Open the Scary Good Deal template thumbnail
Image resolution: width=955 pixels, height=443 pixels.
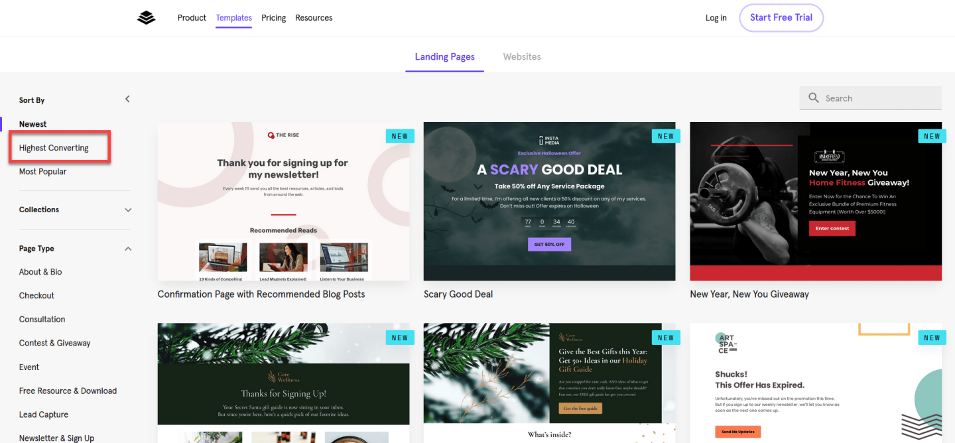point(549,201)
